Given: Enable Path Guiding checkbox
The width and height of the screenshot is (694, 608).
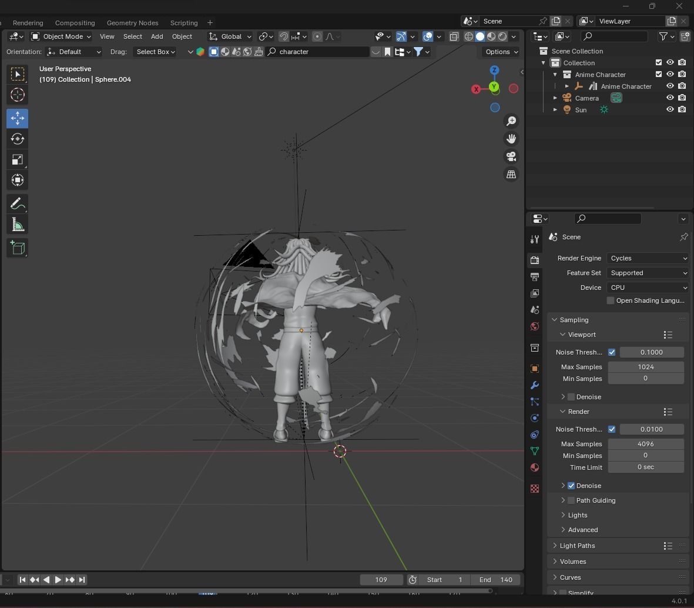Looking at the screenshot, I should [571, 500].
